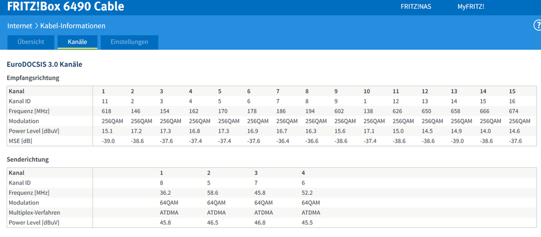Screen dimensions: 541x237
Task: Click downstream frequency value 154
Action: coord(164,111)
